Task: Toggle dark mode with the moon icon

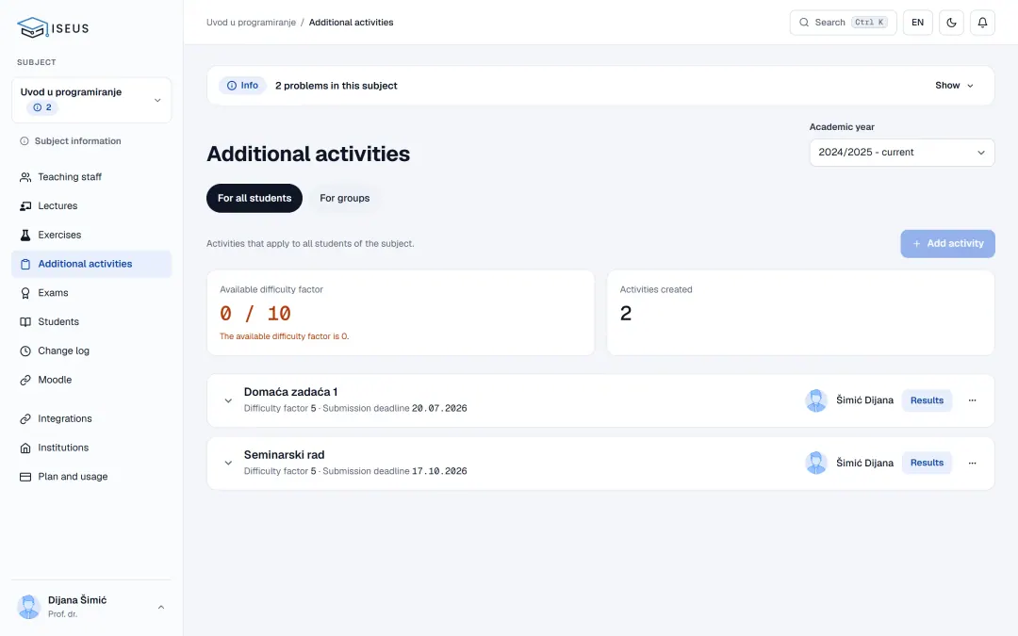Action: coord(951,23)
